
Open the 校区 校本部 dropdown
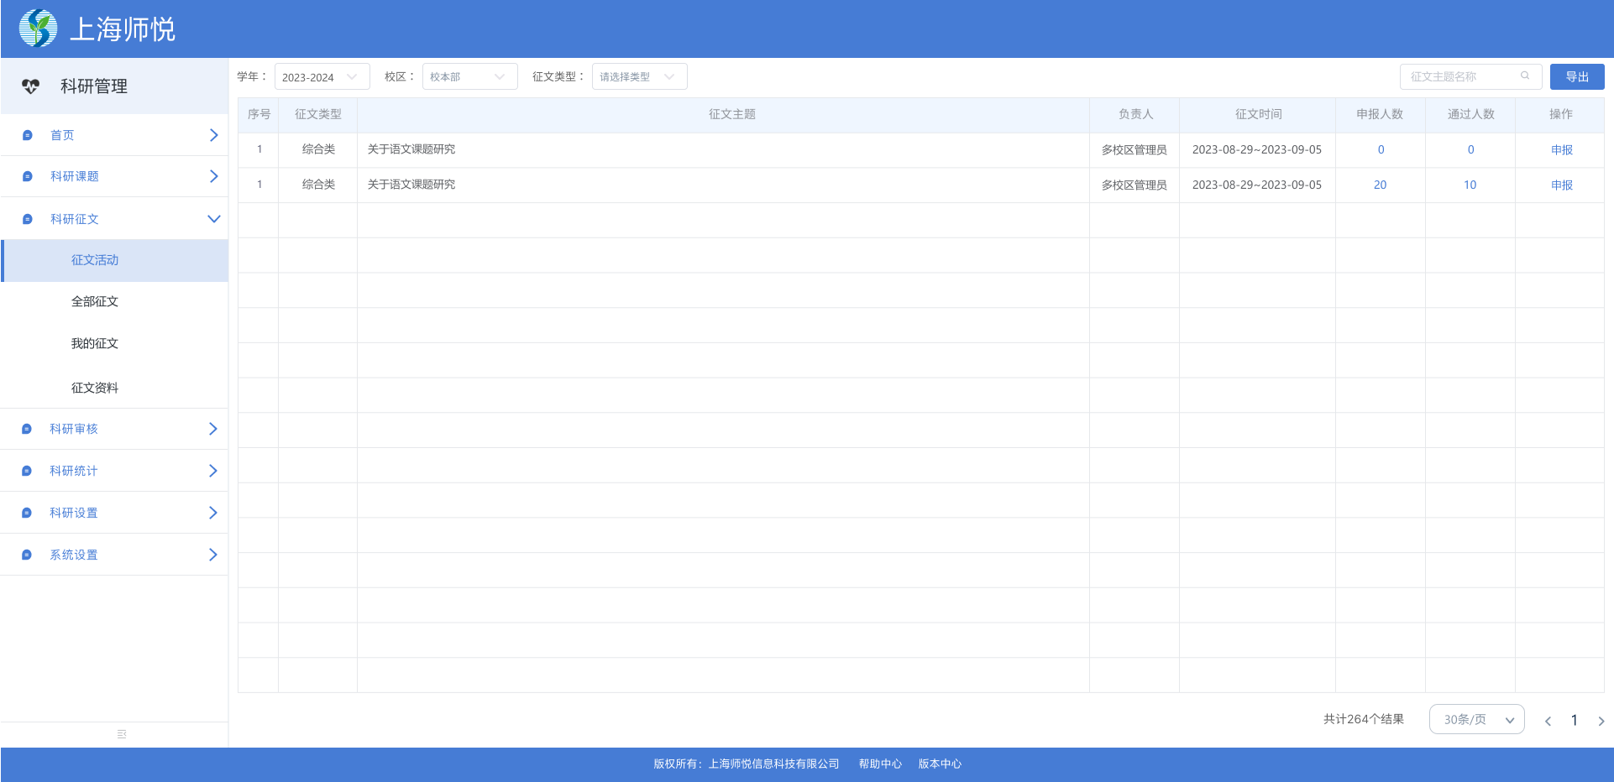click(x=469, y=77)
